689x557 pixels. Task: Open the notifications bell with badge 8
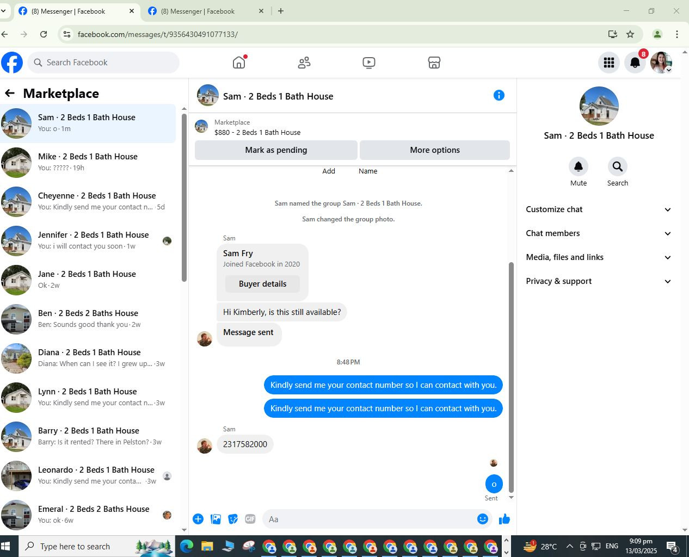(635, 63)
